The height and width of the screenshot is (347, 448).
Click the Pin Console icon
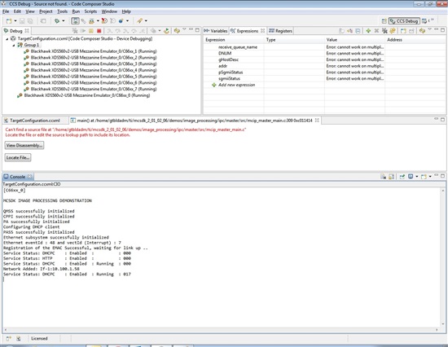click(x=402, y=177)
